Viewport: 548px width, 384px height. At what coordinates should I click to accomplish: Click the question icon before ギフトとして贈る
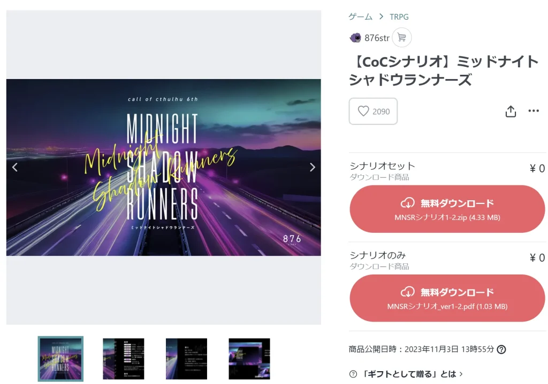(x=353, y=374)
